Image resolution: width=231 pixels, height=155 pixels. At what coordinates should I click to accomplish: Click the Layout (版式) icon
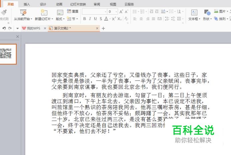click(x=60, y=13)
